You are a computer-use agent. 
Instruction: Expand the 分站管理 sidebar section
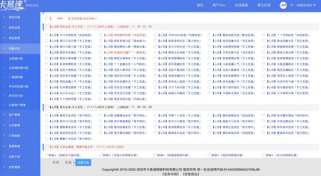click(x=20, y=125)
